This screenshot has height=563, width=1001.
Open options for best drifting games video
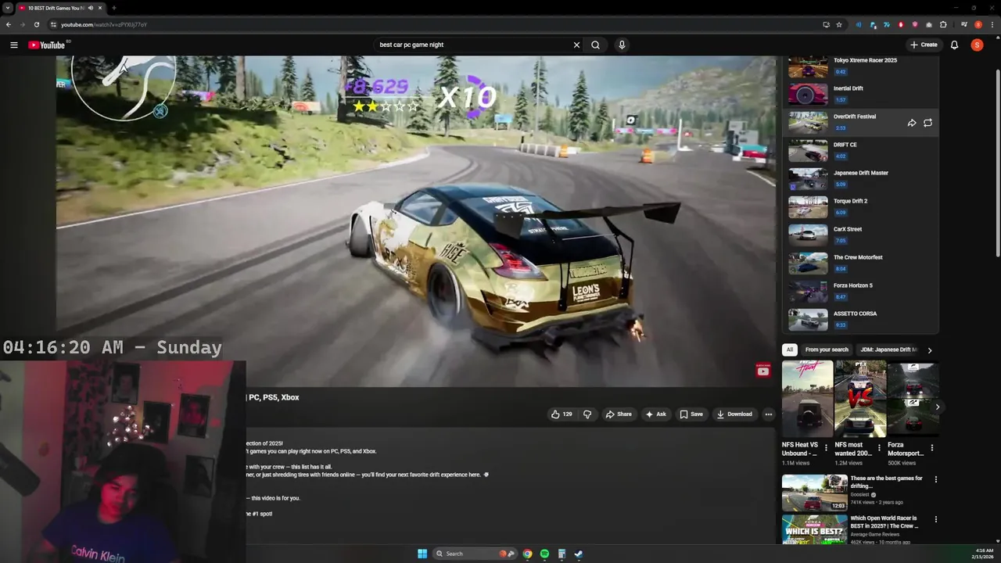click(x=935, y=479)
